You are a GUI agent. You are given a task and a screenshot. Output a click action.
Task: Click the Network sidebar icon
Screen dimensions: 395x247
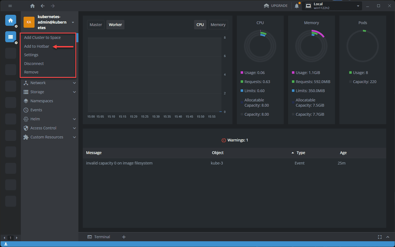pos(26,83)
